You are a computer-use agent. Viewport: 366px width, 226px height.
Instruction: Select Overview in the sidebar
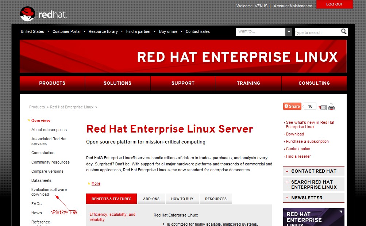pos(41,120)
